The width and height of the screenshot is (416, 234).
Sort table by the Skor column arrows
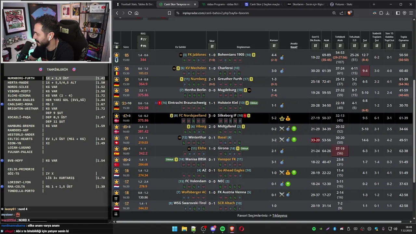pyautogui.click(x=212, y=46)
